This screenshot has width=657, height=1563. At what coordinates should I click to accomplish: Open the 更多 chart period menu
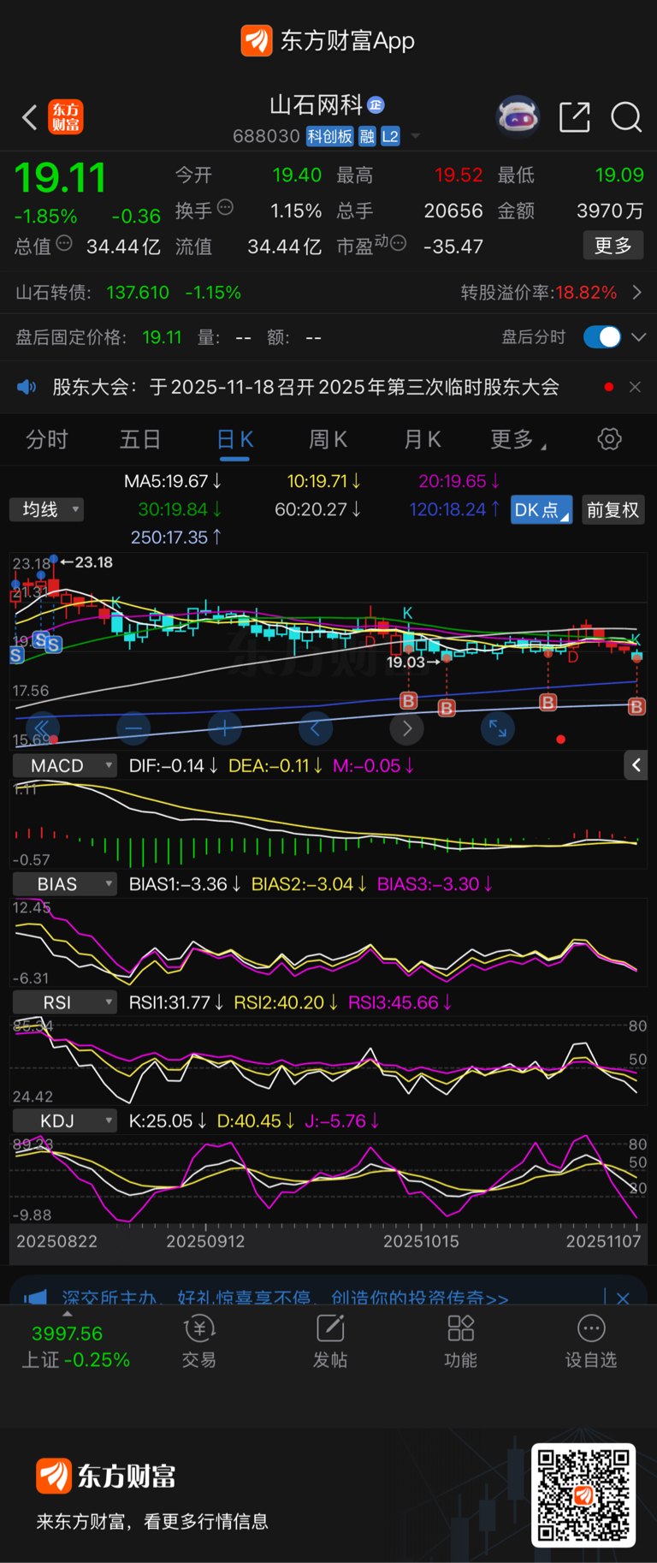point(517,440)
